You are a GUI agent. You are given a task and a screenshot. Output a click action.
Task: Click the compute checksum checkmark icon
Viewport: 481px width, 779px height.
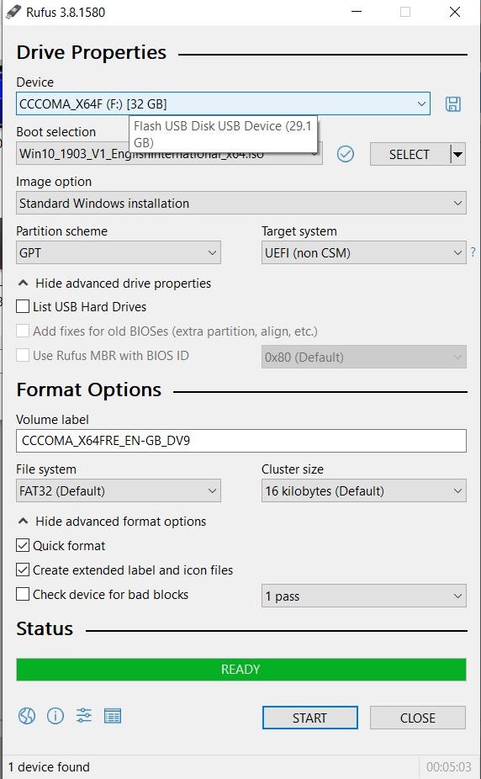(346, 154)
